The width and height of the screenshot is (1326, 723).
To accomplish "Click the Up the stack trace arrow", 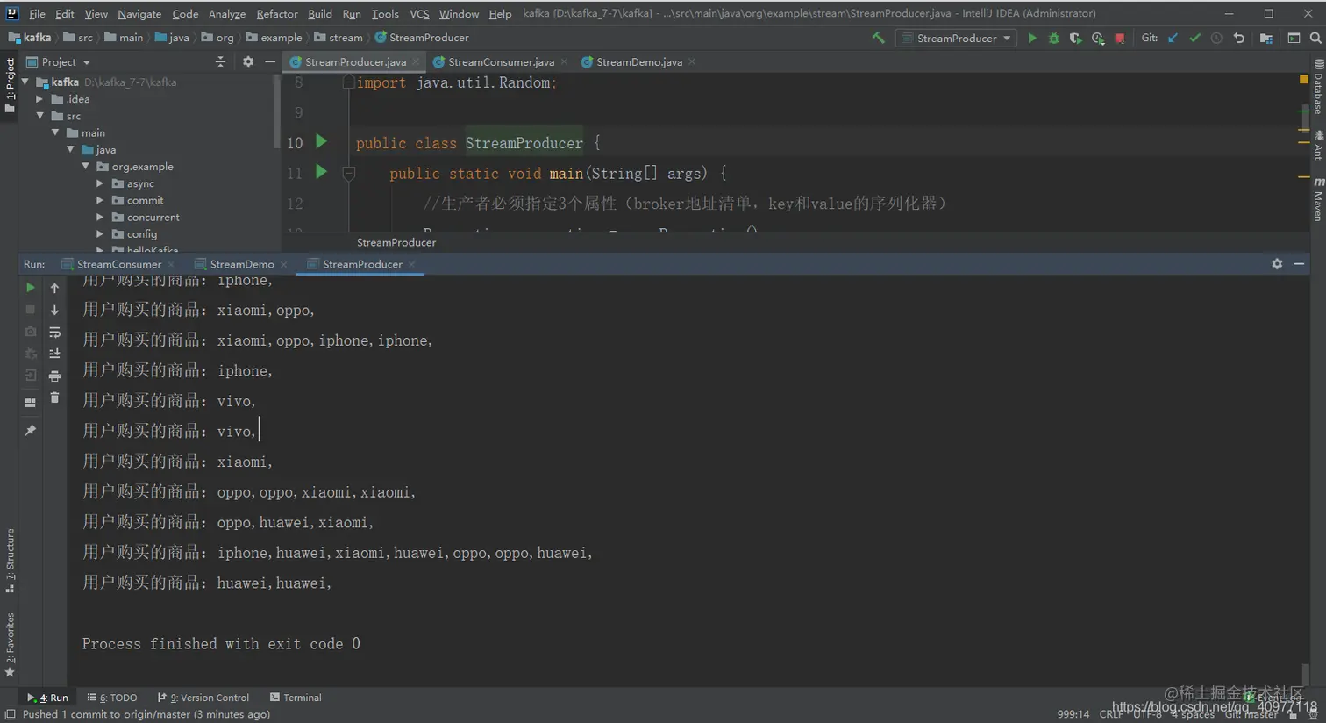I will [54, 288].
